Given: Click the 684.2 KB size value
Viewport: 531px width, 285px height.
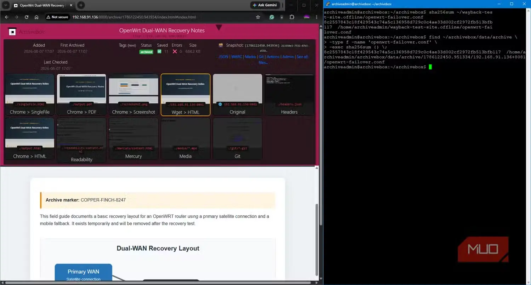Looking at the screenshot, I should (193, 51).
